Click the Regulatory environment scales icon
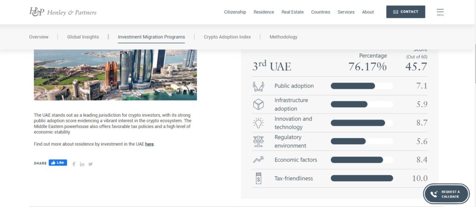 click(x=258, y=141)
